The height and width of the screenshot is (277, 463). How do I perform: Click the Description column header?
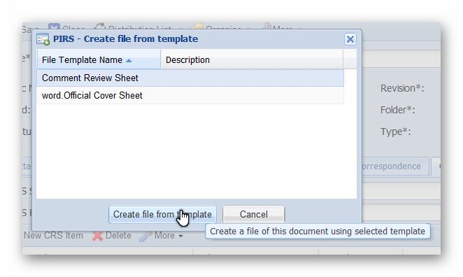tap(252, 60)
